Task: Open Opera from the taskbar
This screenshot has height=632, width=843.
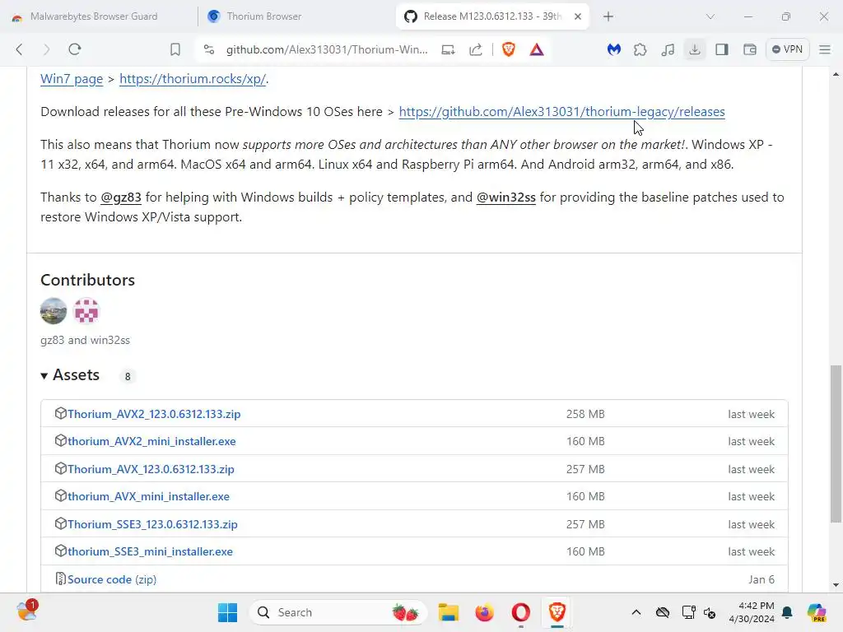Action: [520, 612]
